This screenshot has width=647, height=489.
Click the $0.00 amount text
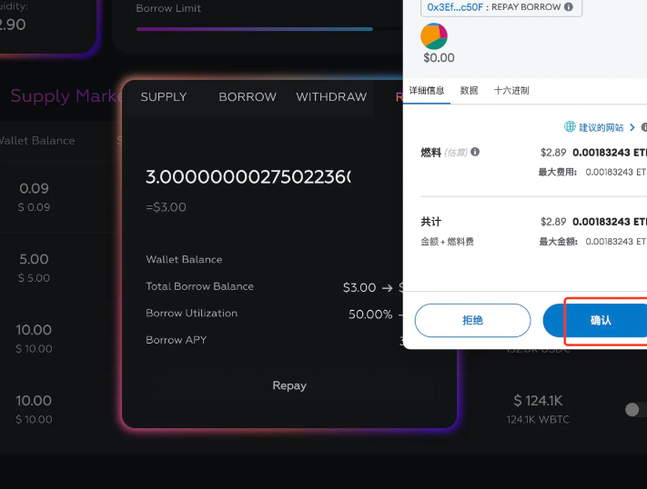click(x=439, y=58)
